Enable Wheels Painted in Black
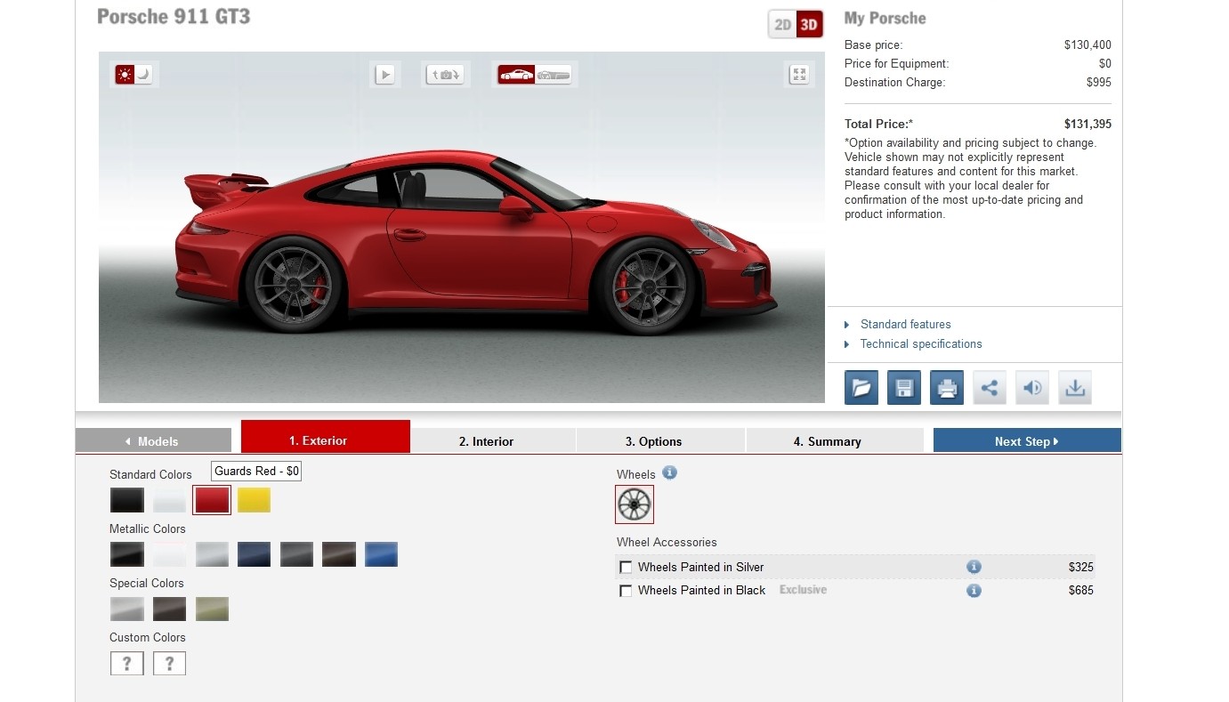This screenshot has height=702, width=1229. point(627,591)
